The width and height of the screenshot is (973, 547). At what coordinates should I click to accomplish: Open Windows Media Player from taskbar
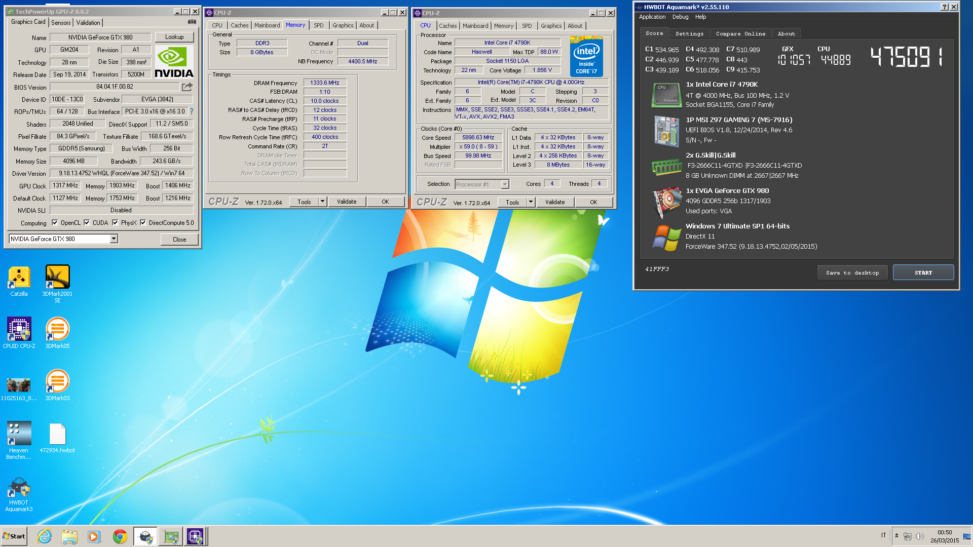point(94,536)
